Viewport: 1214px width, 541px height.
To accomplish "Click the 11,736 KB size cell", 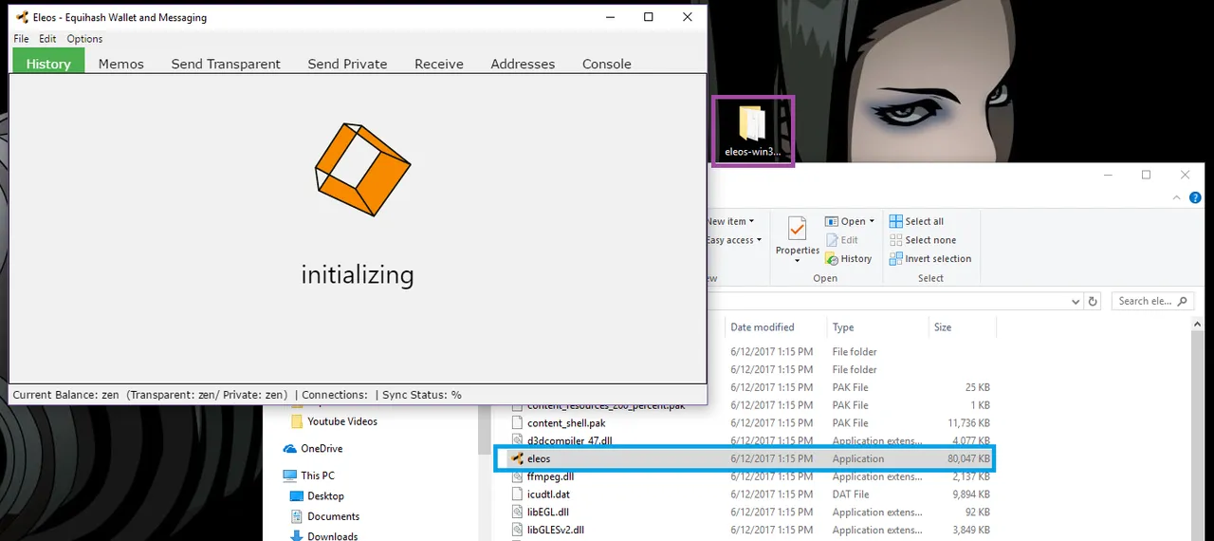I will 968,423.
